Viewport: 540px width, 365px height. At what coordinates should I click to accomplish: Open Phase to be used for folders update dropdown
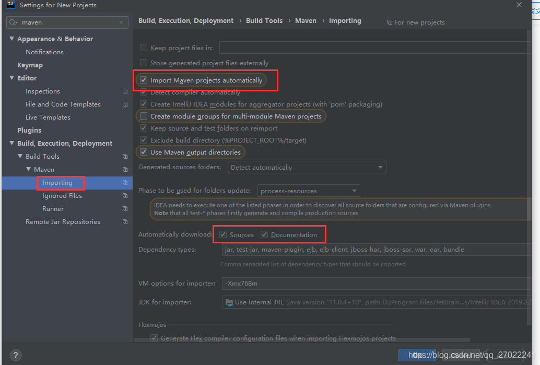309,191
